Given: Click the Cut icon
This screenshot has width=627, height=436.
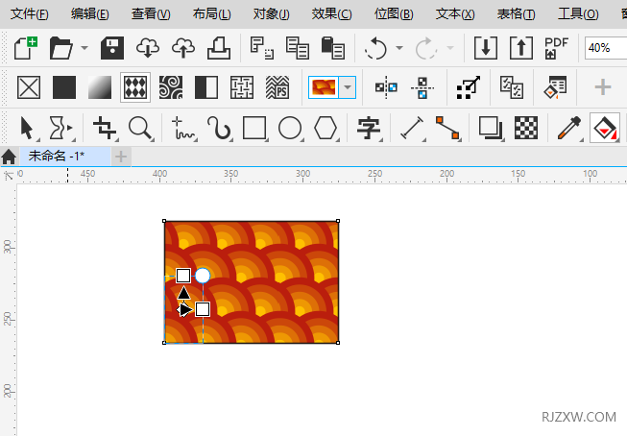Looking at the screenshot, I should tap(262, 48).
